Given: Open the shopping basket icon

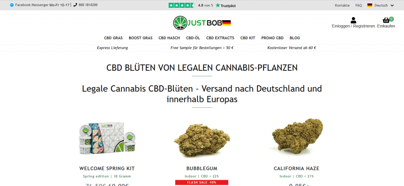Looking at the screenshot, I should point(386,20).
